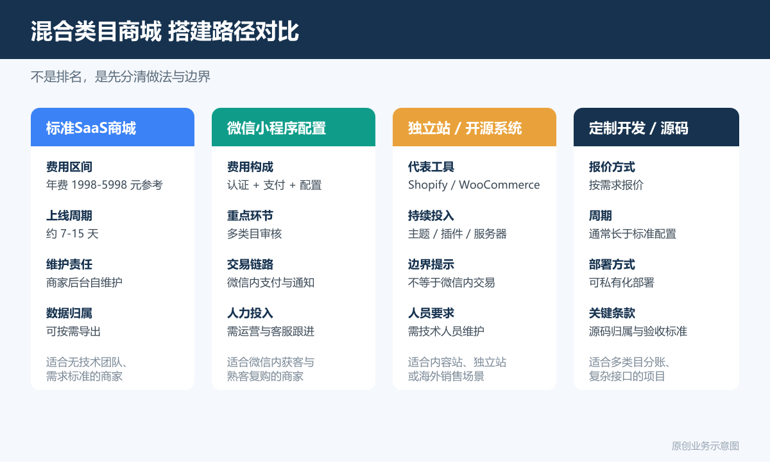Click the 边界提示 label
Screen dimensions: 770x462
coord(431,264)
